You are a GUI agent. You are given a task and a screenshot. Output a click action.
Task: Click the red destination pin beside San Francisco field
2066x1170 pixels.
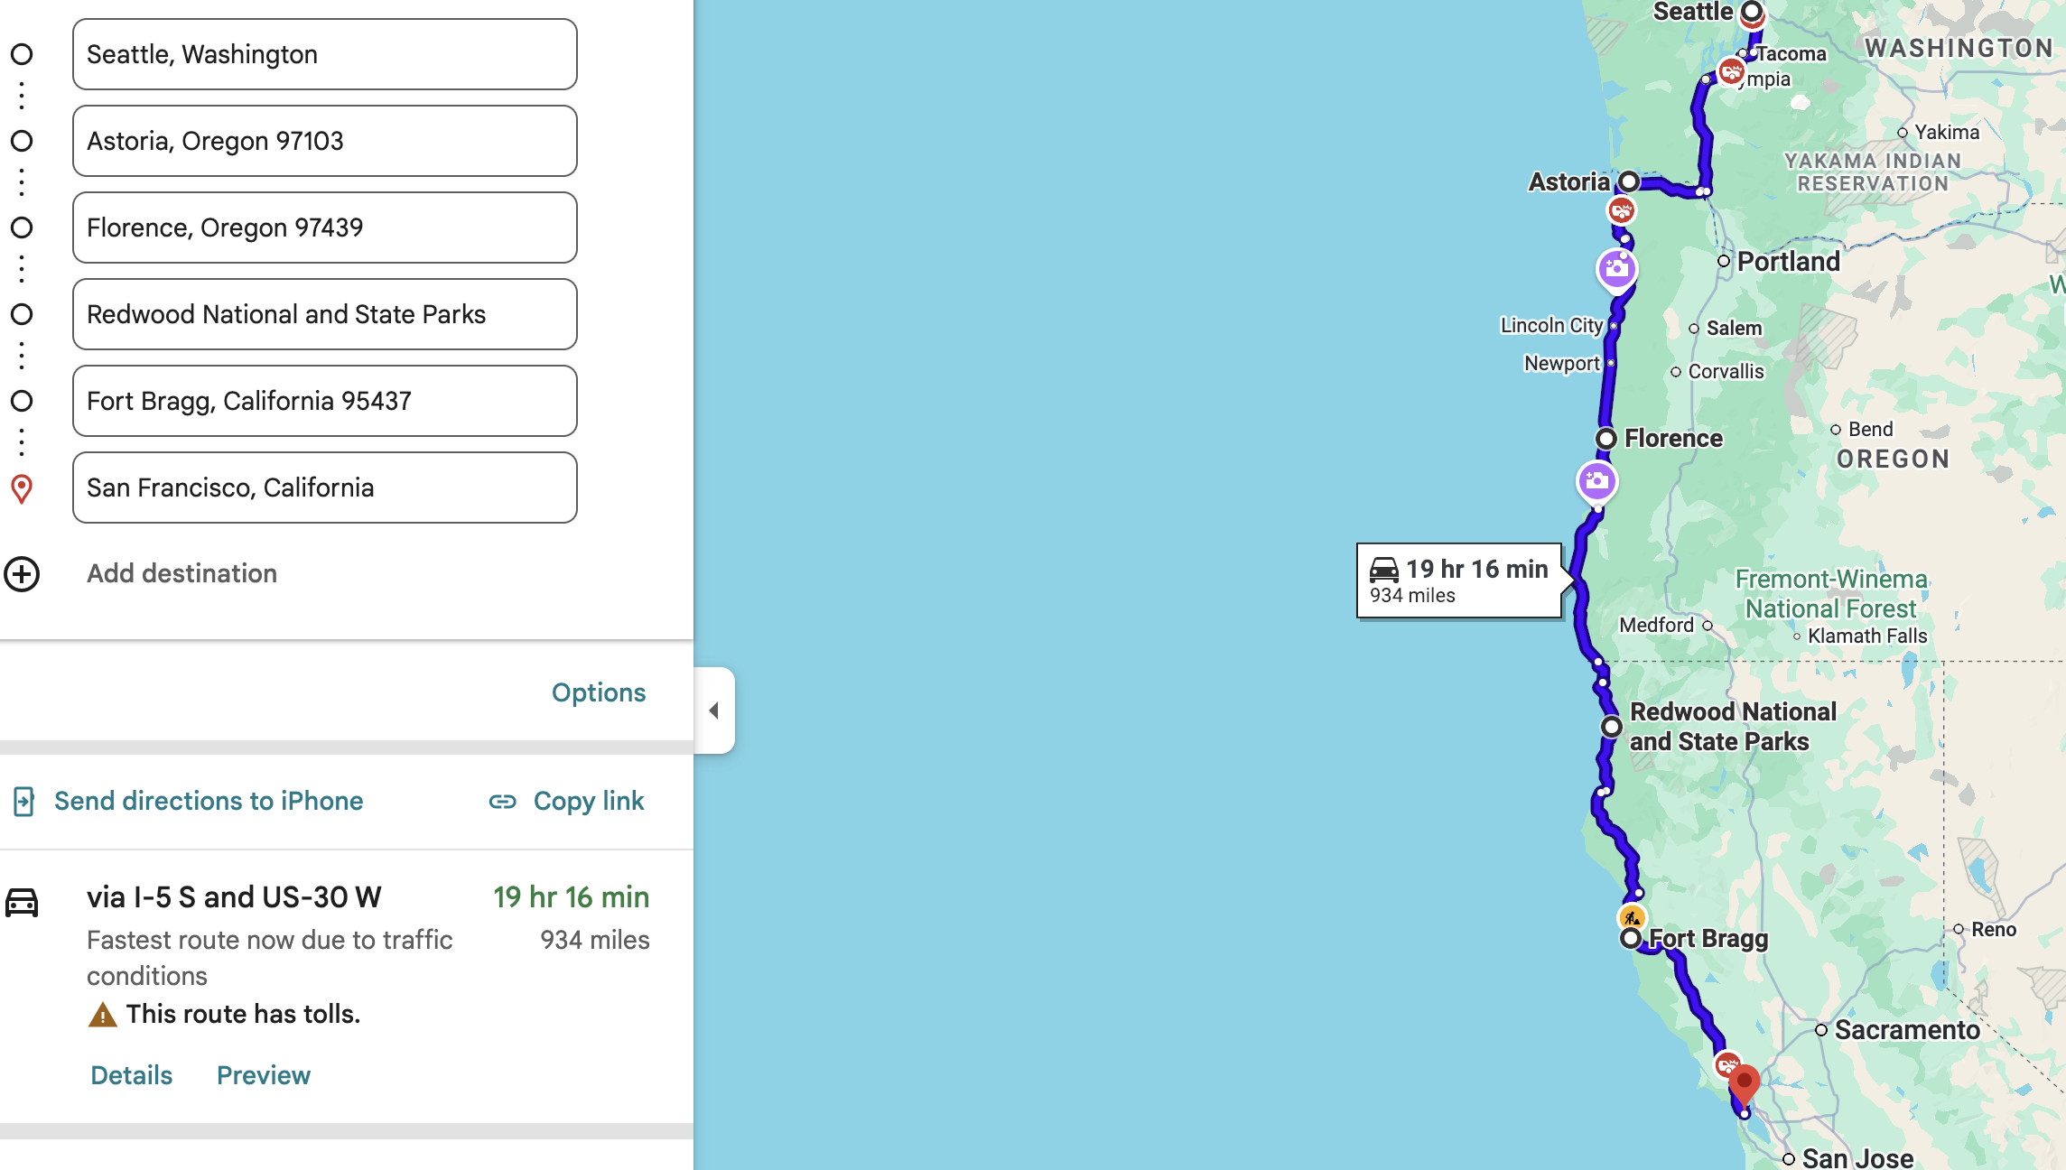click(22, 487)
